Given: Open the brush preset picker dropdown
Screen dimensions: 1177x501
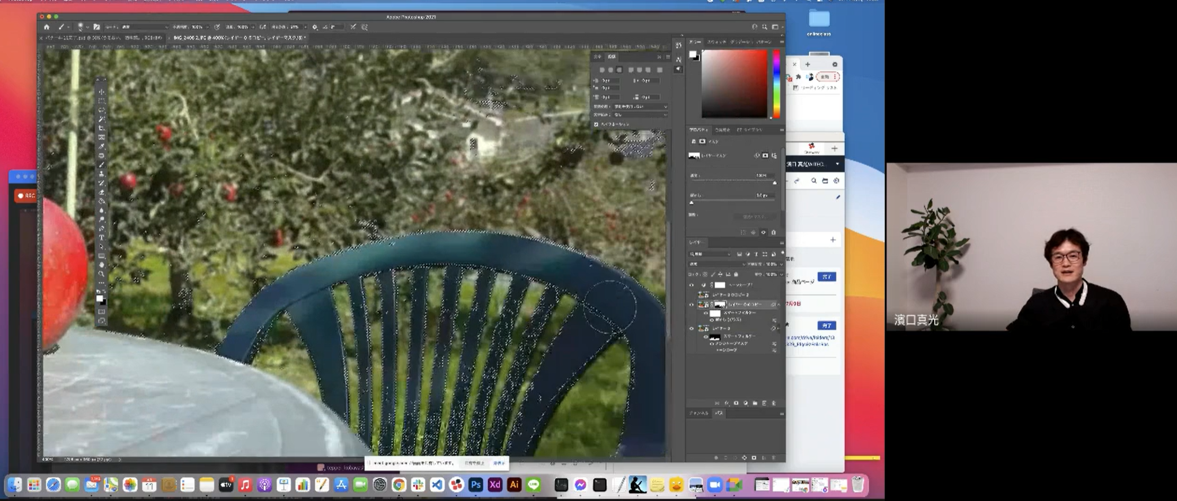Looking at the screenshot, I should pos(87,27).
